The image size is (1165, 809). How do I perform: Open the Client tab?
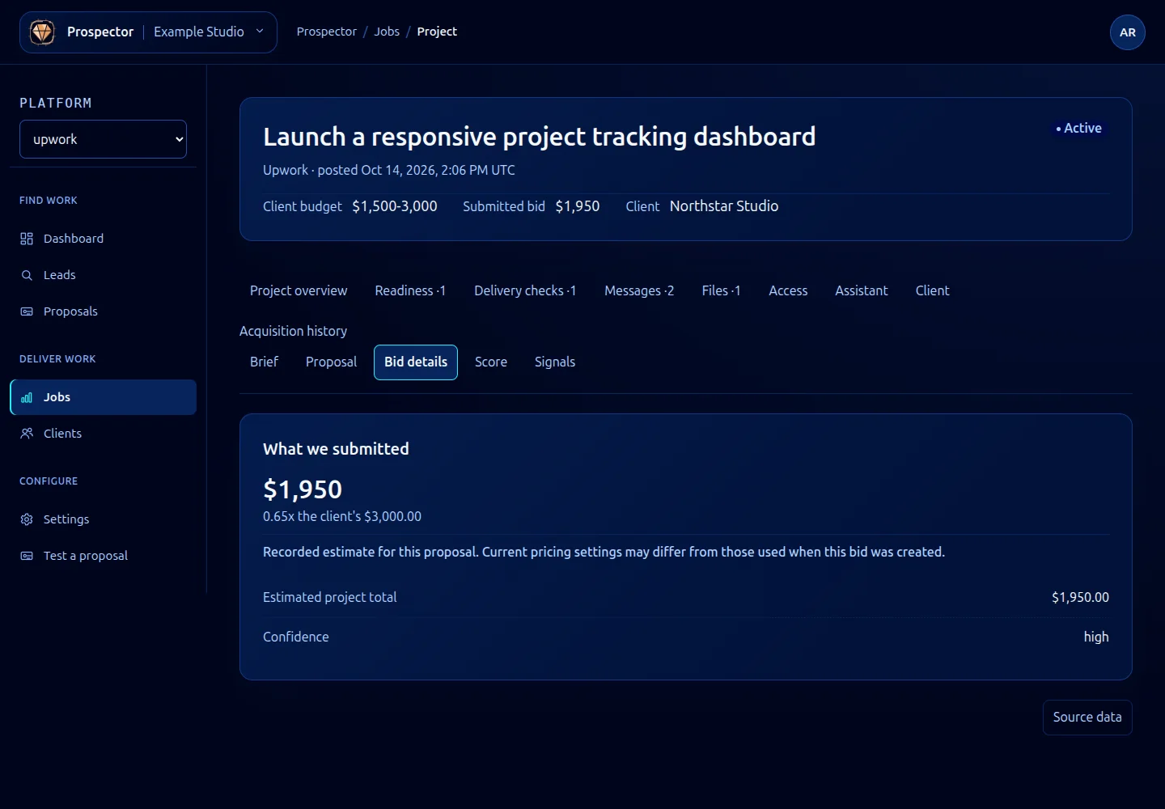coord(932,290)
